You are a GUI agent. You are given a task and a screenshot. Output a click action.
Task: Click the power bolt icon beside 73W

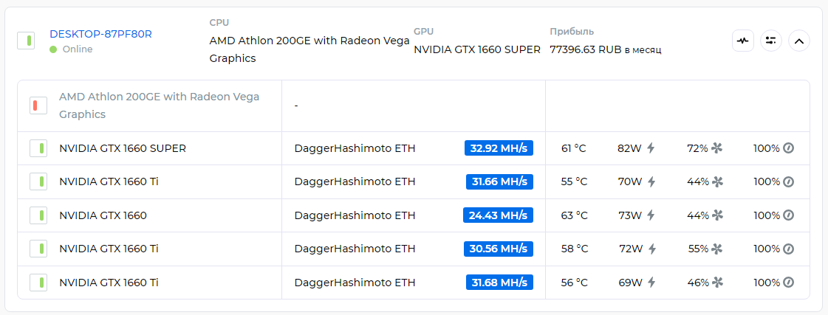pyautogui.click(x=651, y=215)
